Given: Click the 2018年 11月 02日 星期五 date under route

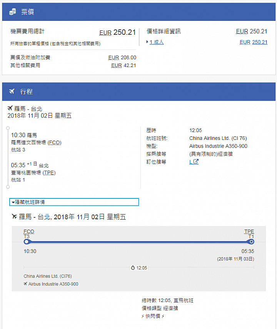Looking at the screenshot, I should 40,116.
